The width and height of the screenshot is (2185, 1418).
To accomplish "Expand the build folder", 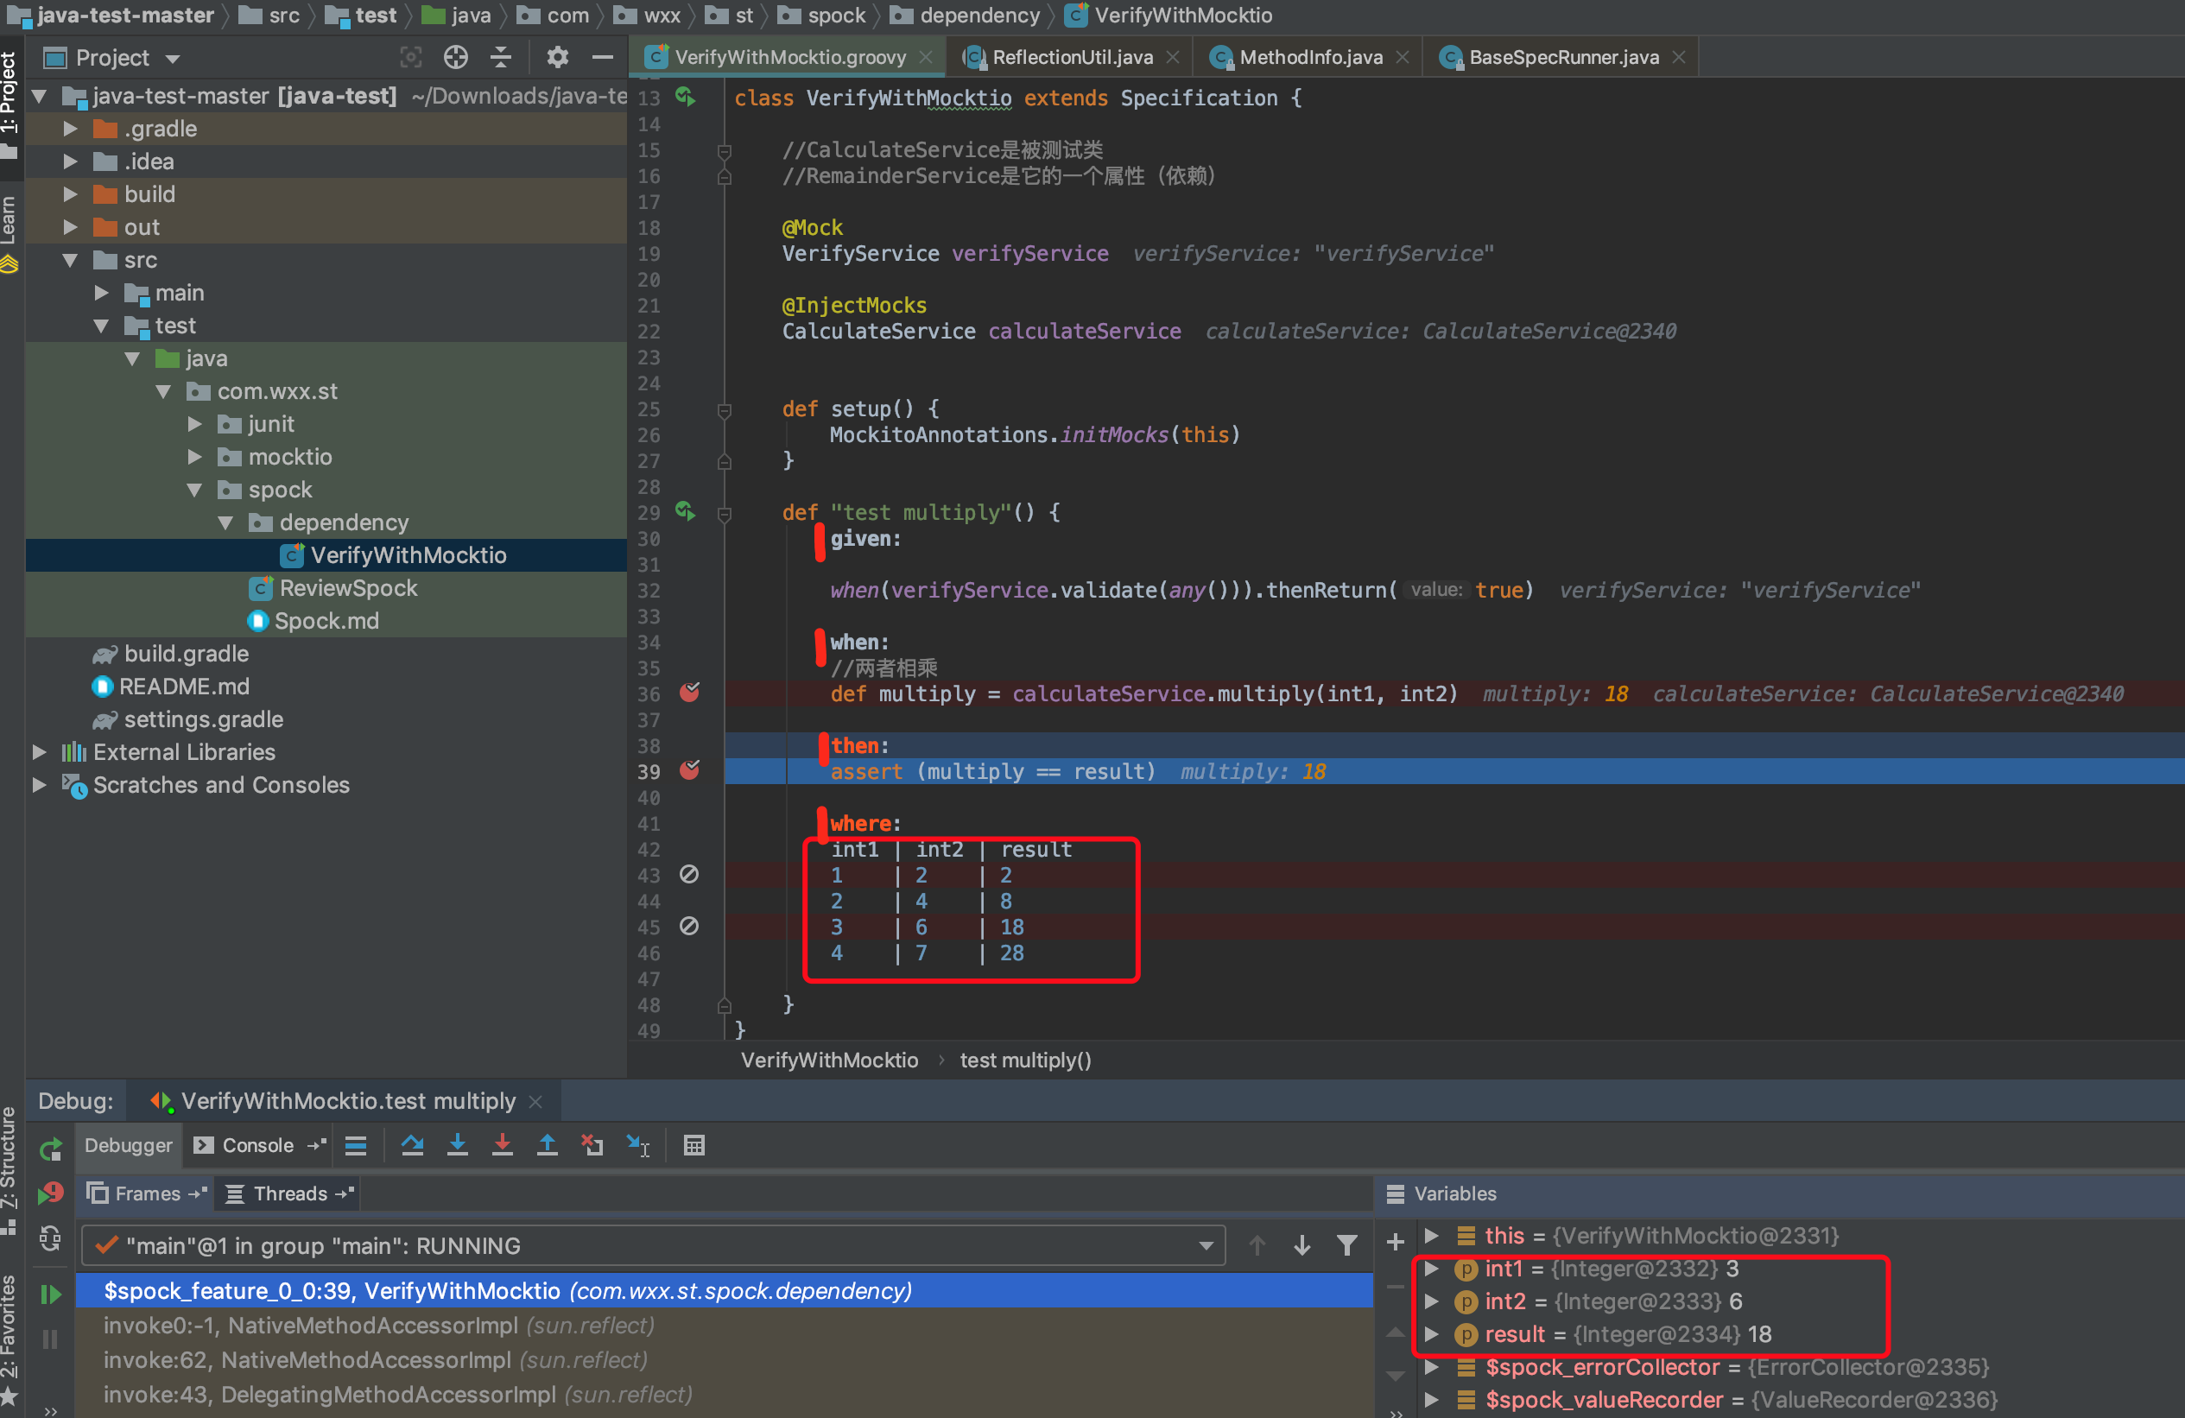I will coord(71,193).
